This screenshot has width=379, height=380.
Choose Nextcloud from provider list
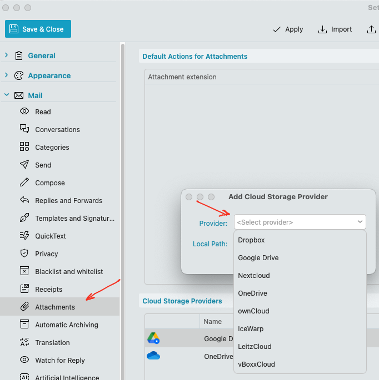point(254,276)
